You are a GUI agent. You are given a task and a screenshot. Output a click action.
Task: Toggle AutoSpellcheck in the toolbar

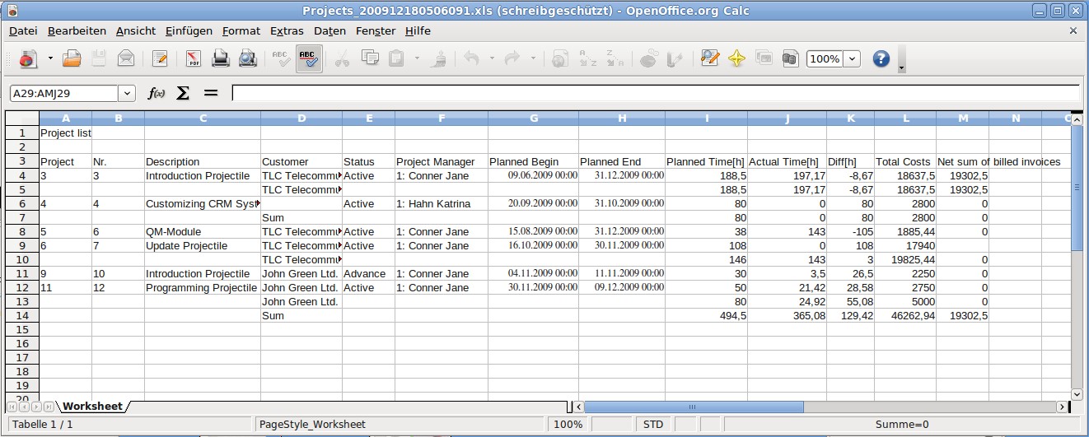coord(309,58)
